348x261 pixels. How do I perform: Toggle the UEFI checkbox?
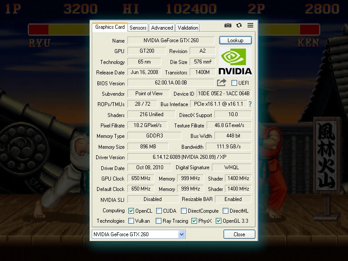tap(234, 83)
